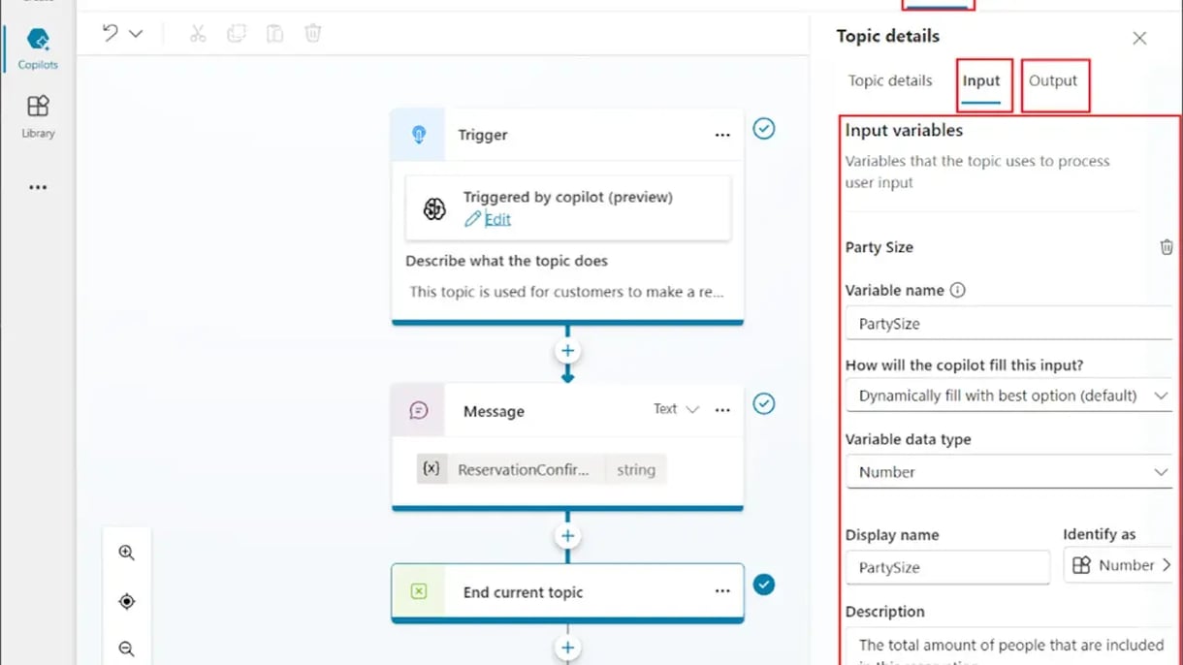The height and width of the screenshot is (665, 1183).
Task: Open the undo history dropdown arrow
Action: click(137, 34)
